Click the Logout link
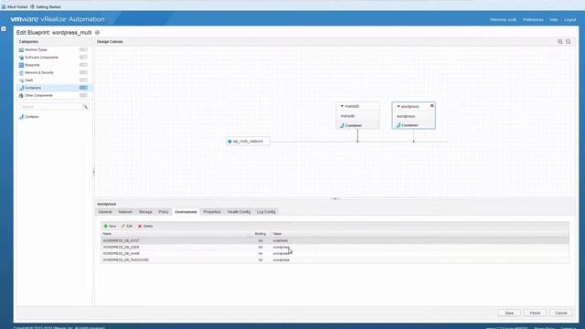The image size is (585, 329). click(x=569, y=19)
